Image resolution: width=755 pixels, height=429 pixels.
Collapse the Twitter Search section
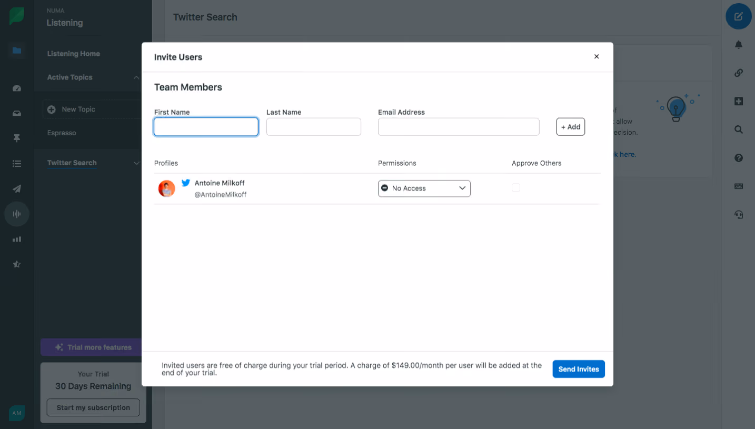136,163
